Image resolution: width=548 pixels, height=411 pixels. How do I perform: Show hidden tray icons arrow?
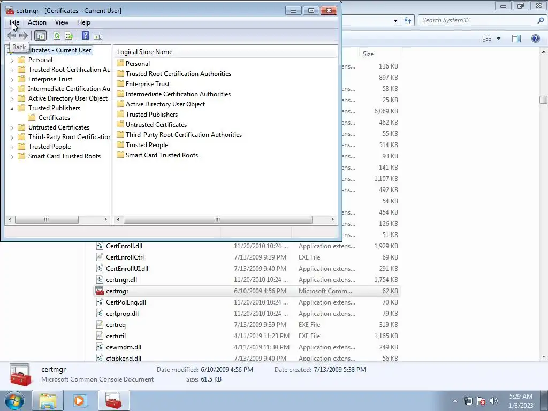pyautogui.click(x=455, y=401)
